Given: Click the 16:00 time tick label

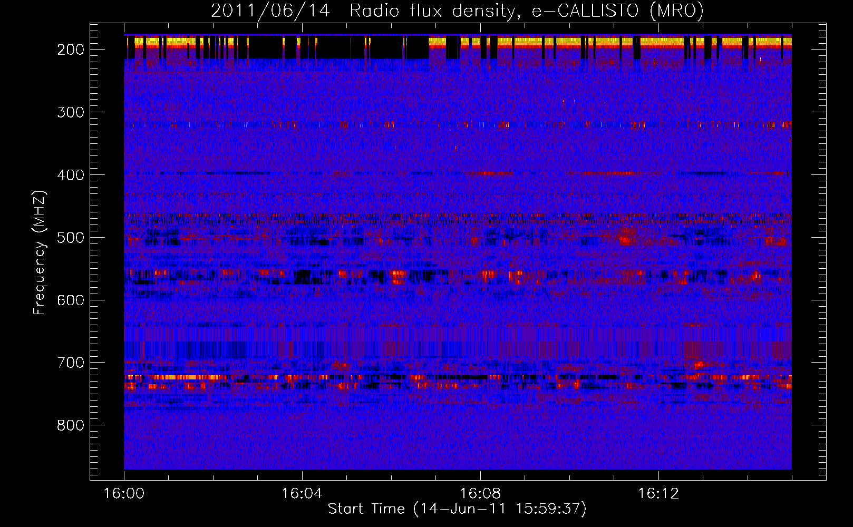Looking at the screenshot, I should [124, 494].
